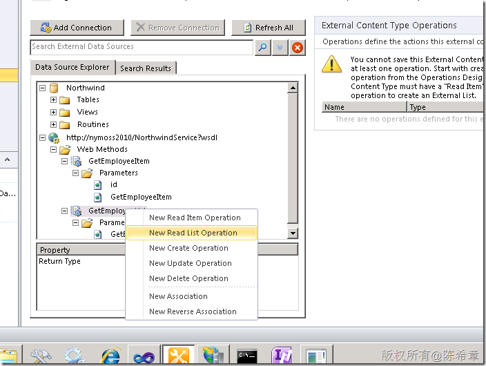Expand the Tables folder
Viewport: 486px width, 366px height.
53,100
